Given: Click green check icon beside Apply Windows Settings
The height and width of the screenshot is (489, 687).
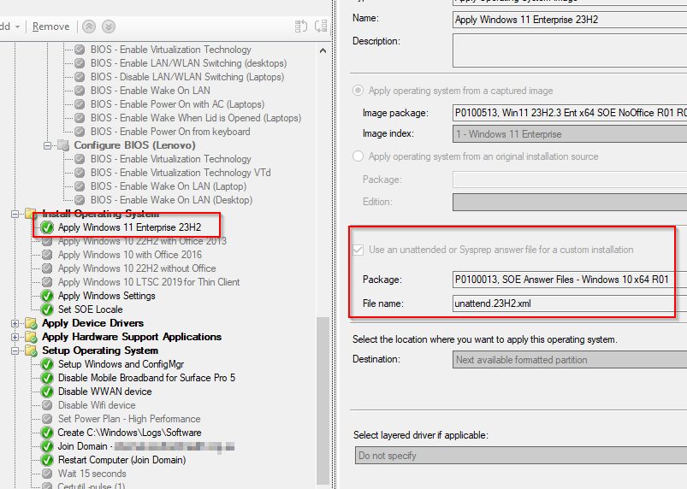Looking at the screenshot, I should click(x=47, y=296).
